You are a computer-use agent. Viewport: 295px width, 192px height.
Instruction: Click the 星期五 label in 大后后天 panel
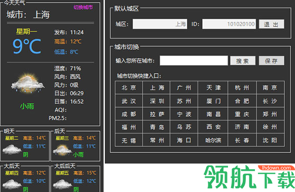[x=62, y=173]
